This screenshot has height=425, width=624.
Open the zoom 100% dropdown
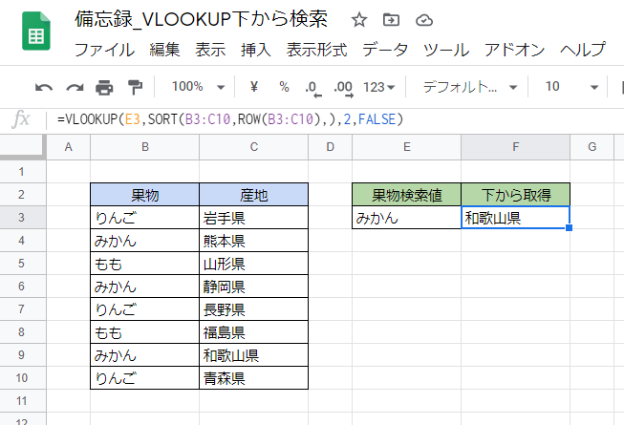click(198, 86)
